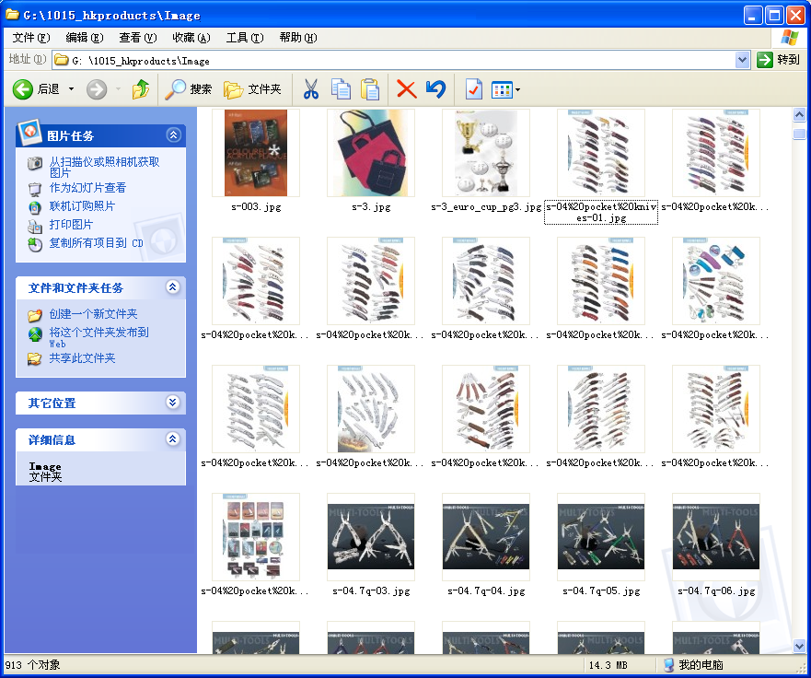Open the 搜索 search pane
811x678 pixels.
tap(188, 89)
